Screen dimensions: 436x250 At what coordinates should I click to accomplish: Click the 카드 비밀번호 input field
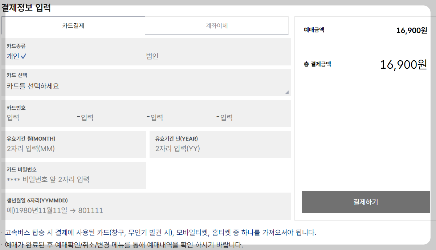coord(73,179)
